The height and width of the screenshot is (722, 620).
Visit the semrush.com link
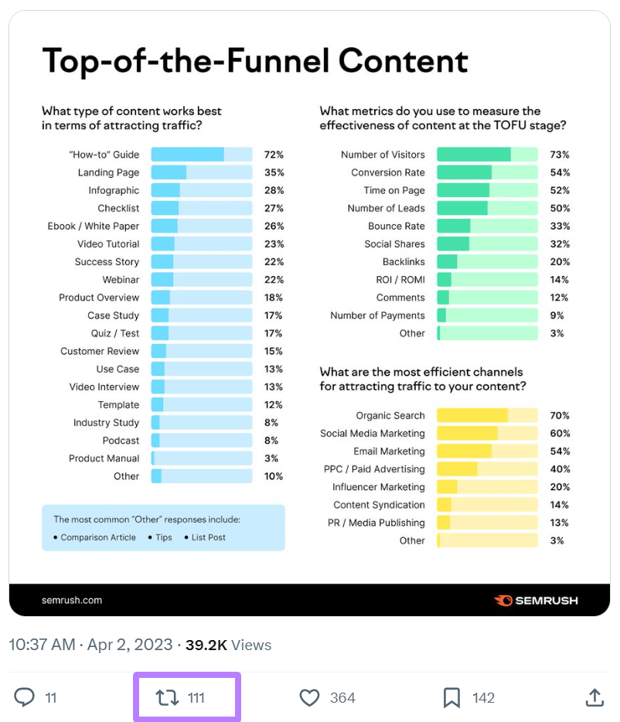(x=71, y=600)
